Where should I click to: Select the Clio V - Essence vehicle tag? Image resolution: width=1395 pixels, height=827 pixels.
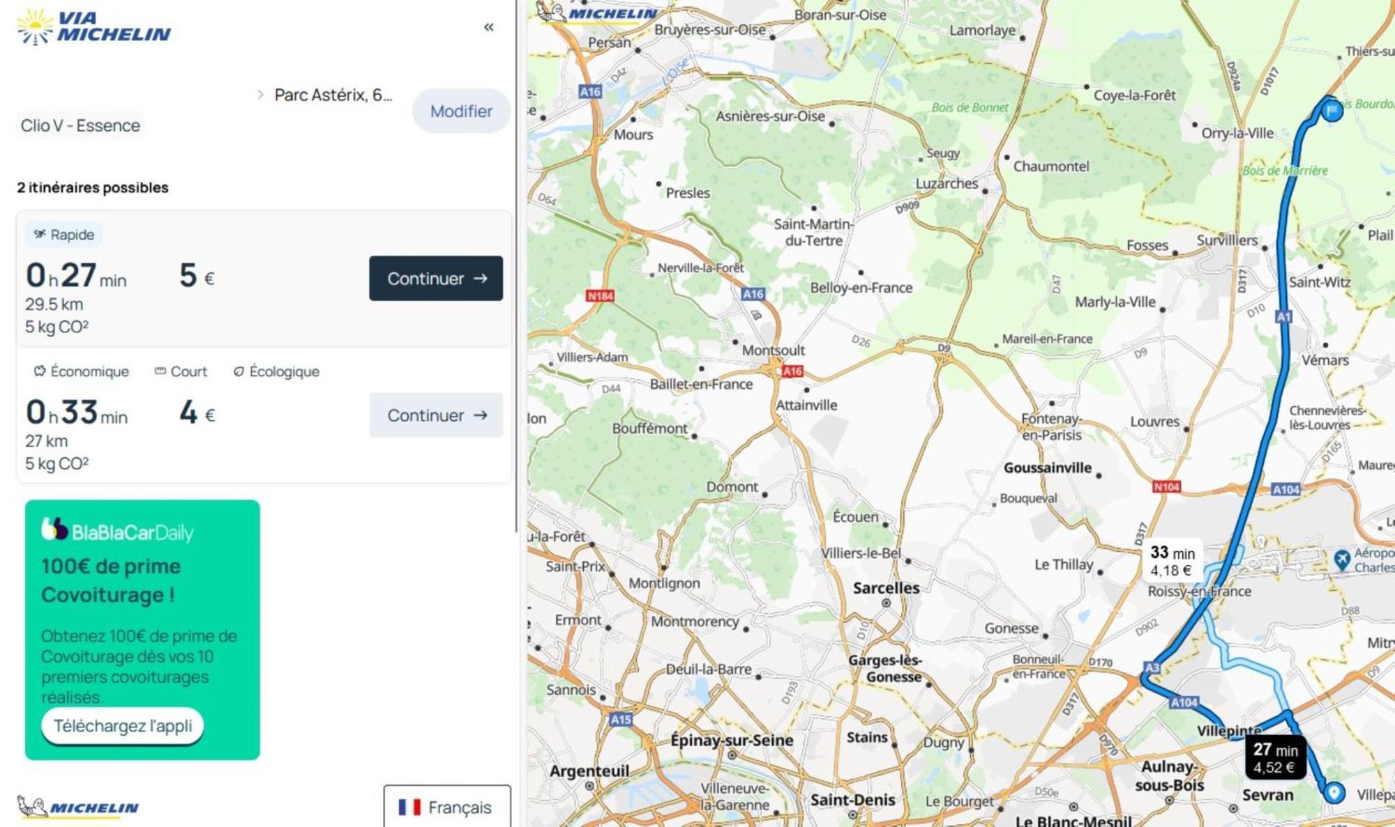click(x=80, y=125)
